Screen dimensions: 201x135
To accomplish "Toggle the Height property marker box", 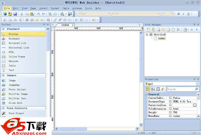I will (x=170, y=112).
